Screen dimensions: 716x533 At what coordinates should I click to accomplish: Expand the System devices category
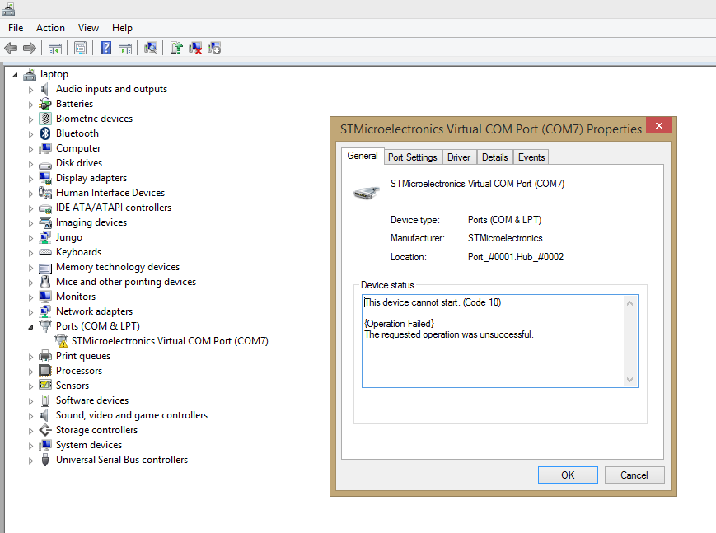(30, 446)
